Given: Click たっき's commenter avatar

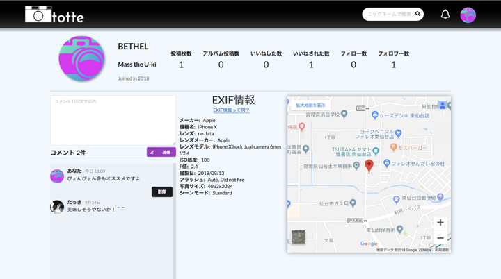Looking at the screenshot, I should pos(57,206).
